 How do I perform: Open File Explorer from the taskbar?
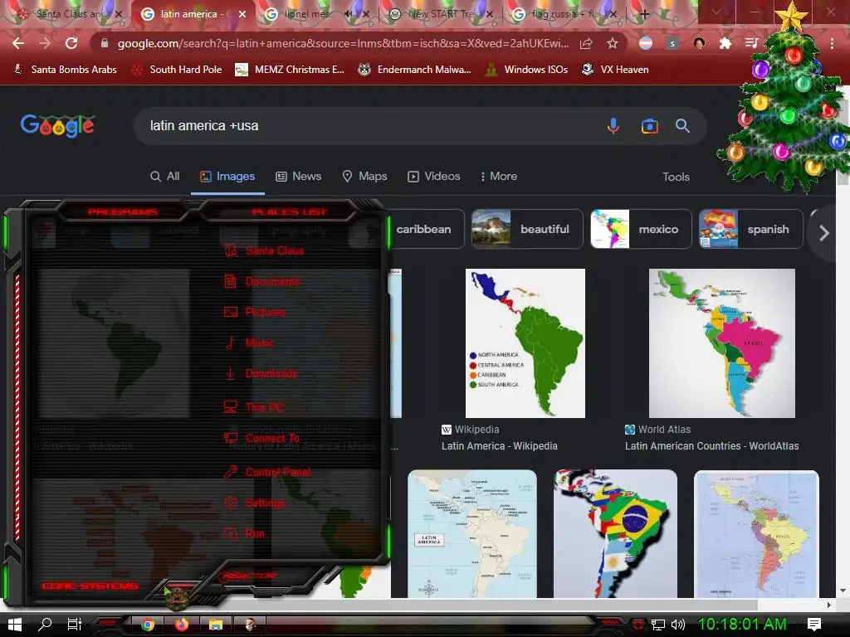pyautogui.click(x=216, y=625)
